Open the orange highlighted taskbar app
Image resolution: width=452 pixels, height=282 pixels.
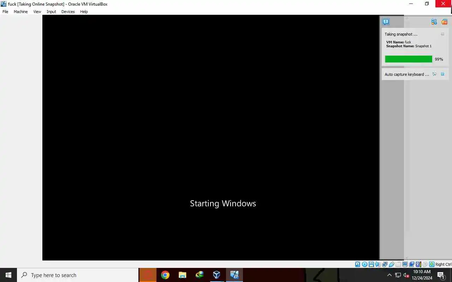point(148,275)
